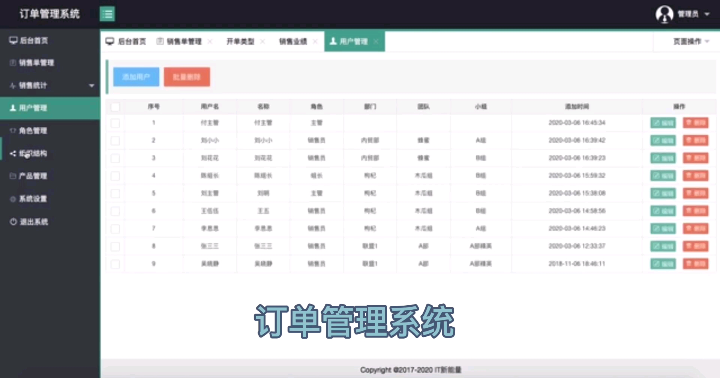Check the checkbox for user 付主管
The height and width of the screenshot is (378, 720).
(x=115, y=123)
